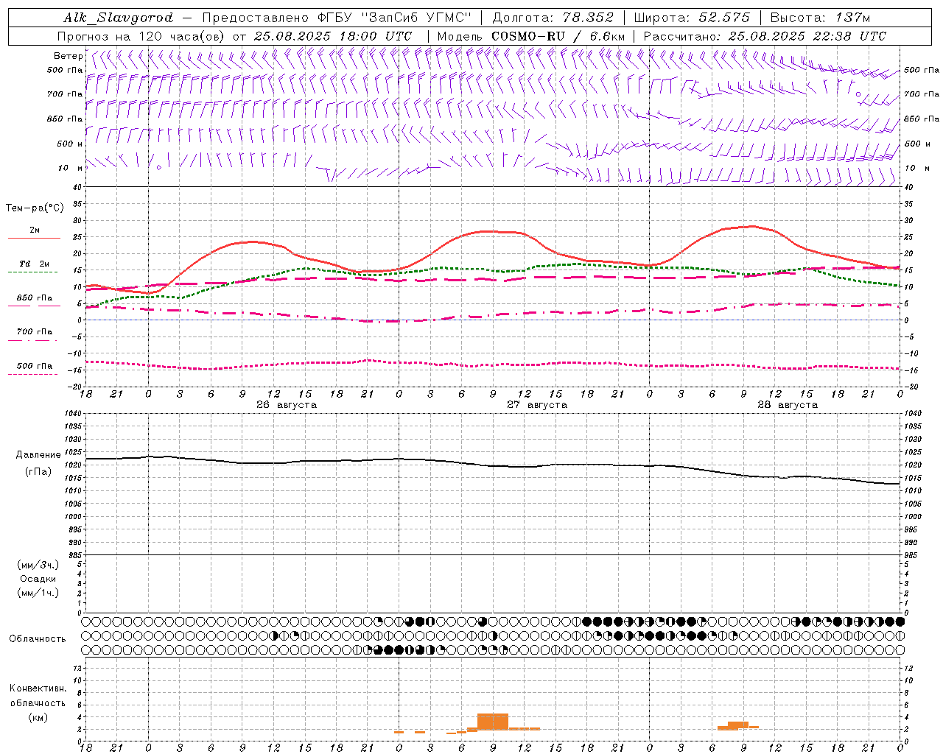The height and width of the screenshot is (754, 943).
Task: Click the Ветер panel label
Action: [x=68, y=56]
